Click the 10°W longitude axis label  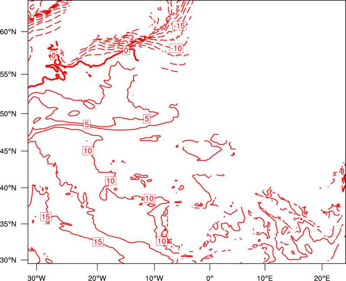pos(154,278)
